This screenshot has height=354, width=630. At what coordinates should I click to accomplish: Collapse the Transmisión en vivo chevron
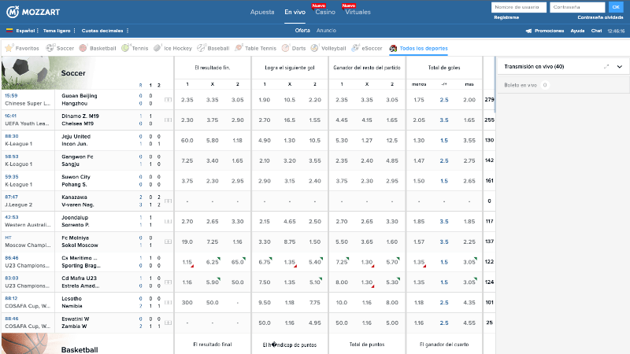tap(620, 67)
